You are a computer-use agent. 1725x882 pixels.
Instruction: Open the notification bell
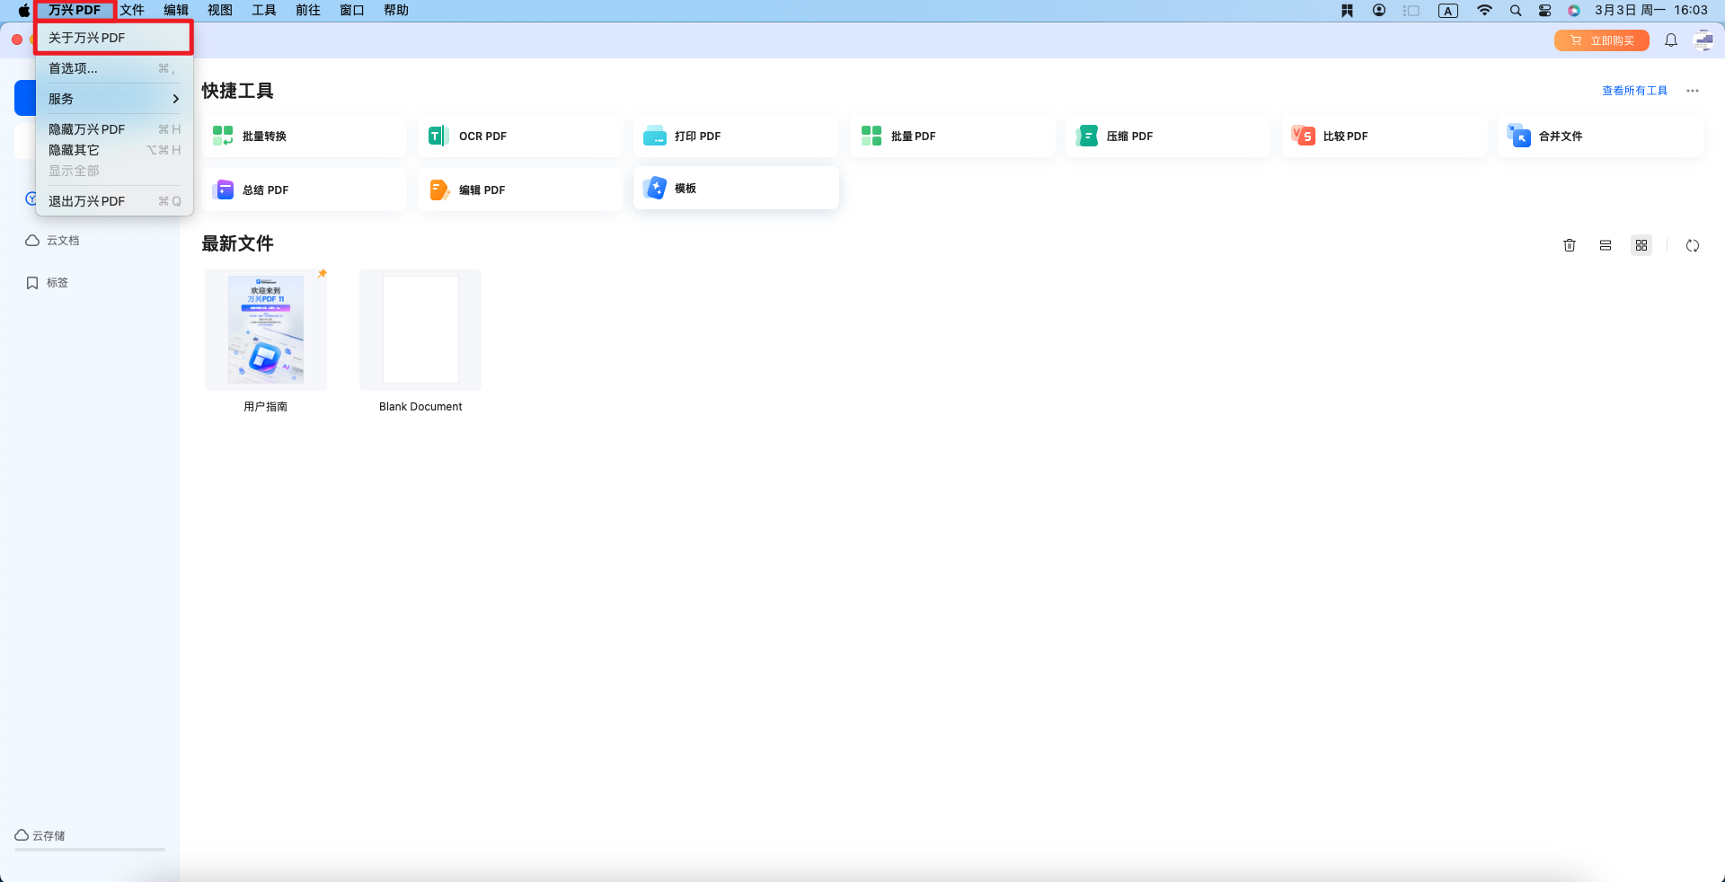click(1670, 40)
